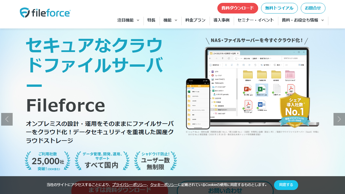Click the 25,000社 突破 laurel badge
Image resolution: width=345 pixels, height=194 pixels.
click(x=47, y=161)
